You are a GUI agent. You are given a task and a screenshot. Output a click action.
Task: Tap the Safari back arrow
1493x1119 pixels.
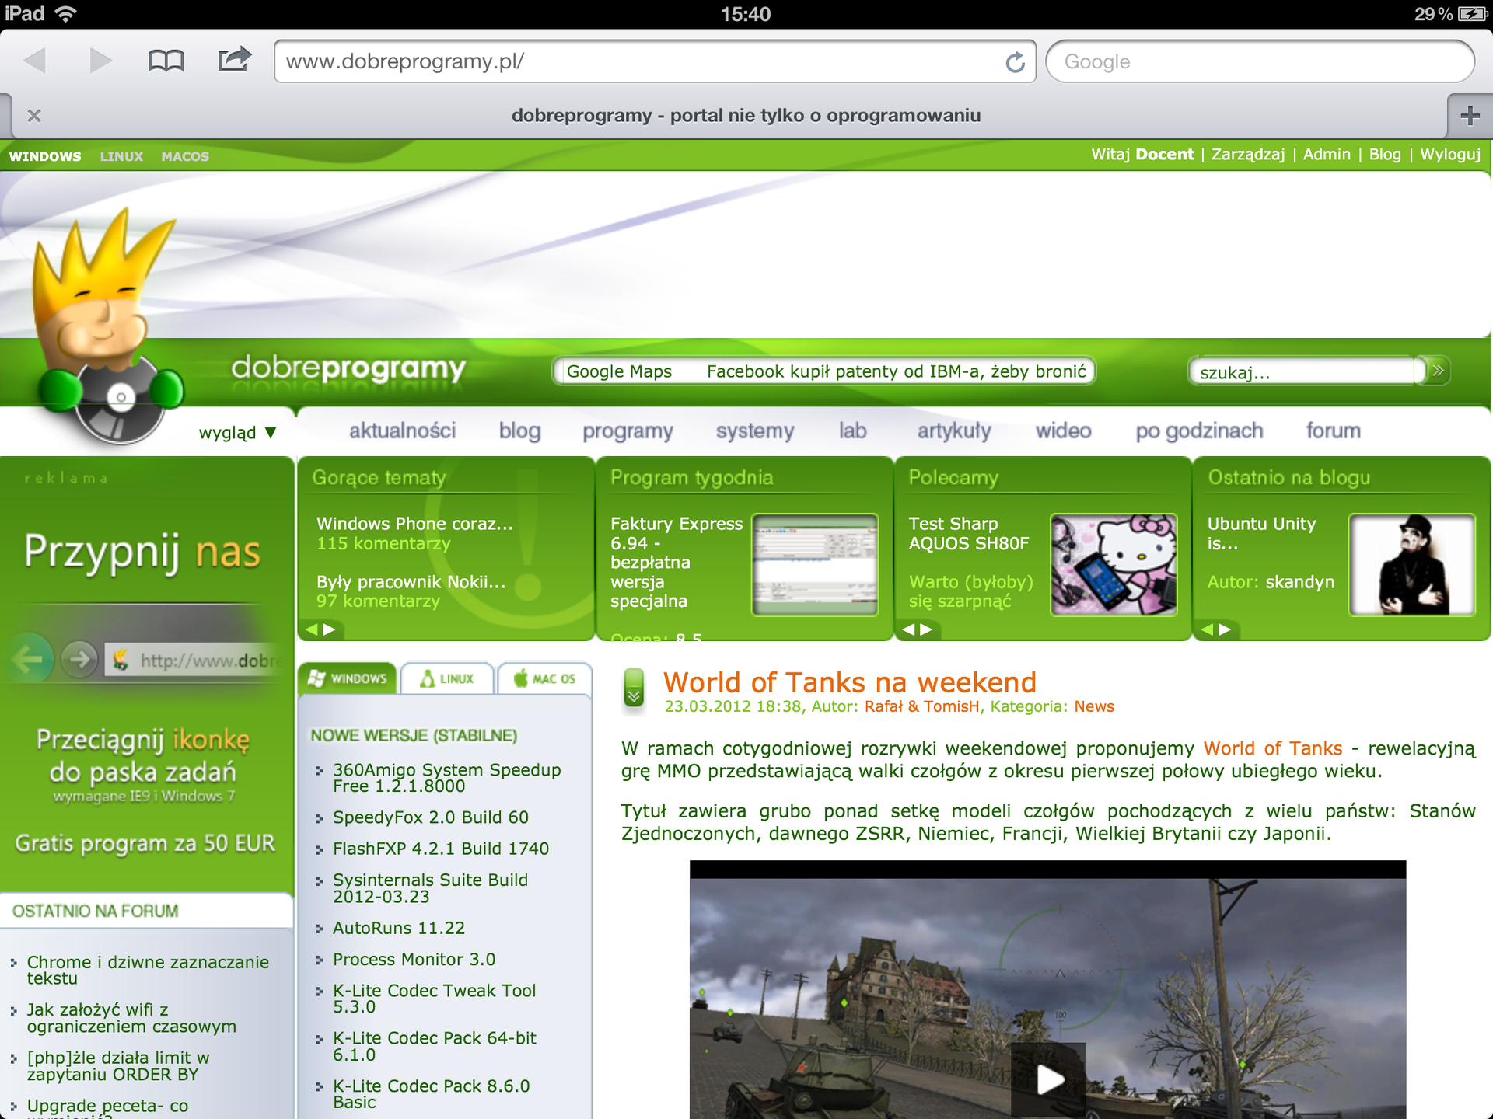coord(35,61)
